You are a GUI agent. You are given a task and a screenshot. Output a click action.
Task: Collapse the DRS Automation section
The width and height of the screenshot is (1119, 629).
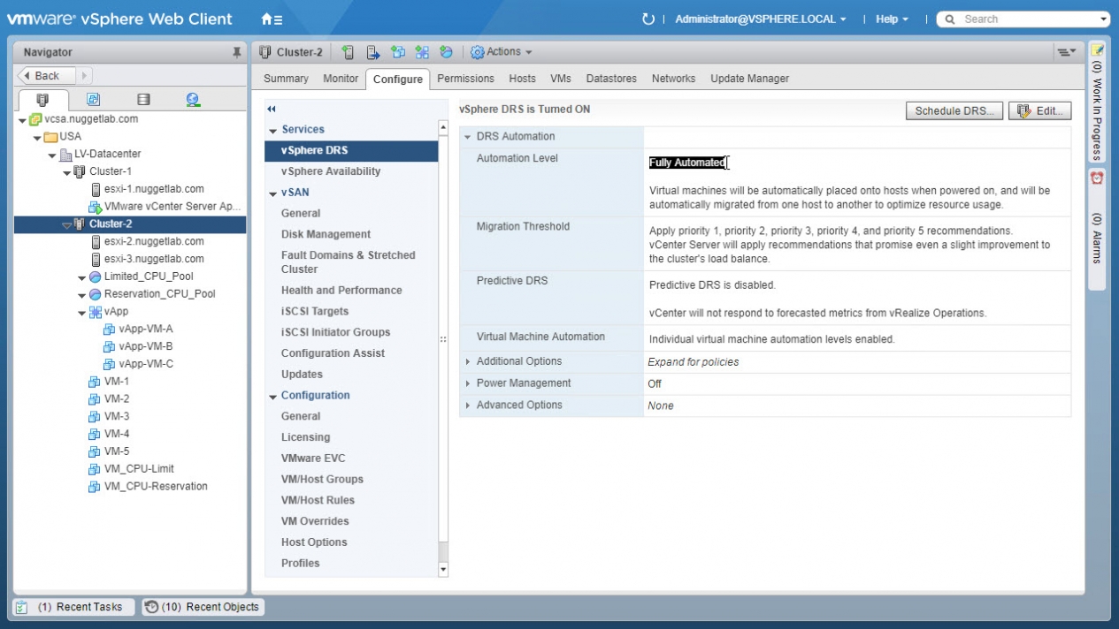point(469,137)
